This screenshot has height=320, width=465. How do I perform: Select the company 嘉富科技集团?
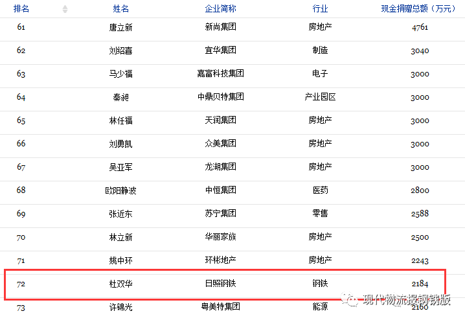(x=220, y=73)
